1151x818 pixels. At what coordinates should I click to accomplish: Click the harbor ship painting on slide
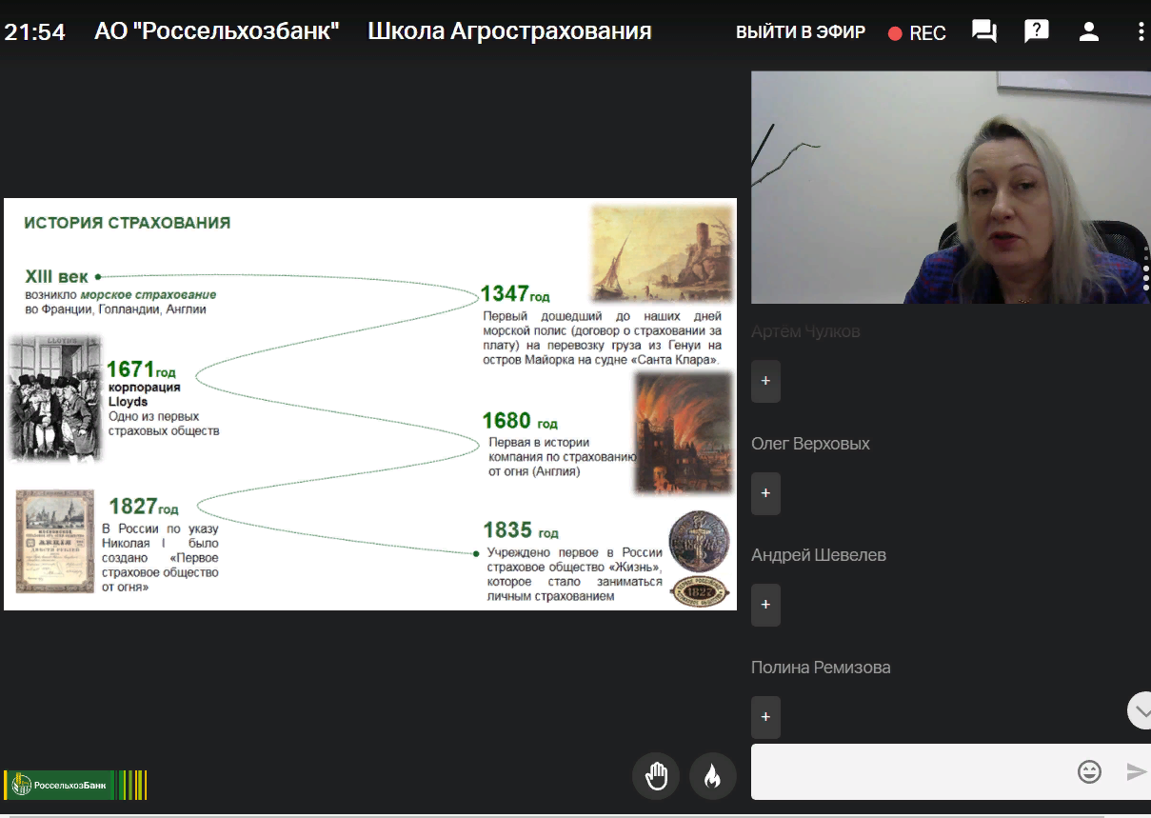tap(663, 252)
